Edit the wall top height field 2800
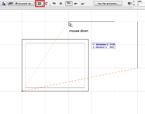Viewport: 145px width, 114px height. pos(141,1)
